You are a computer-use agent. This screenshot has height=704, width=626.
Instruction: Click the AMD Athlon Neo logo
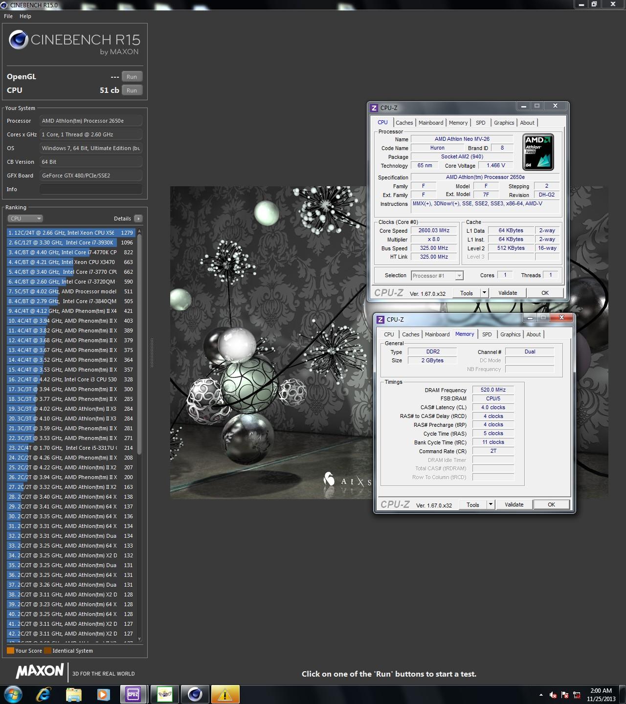pyautogui.click(x=538, y=152)
